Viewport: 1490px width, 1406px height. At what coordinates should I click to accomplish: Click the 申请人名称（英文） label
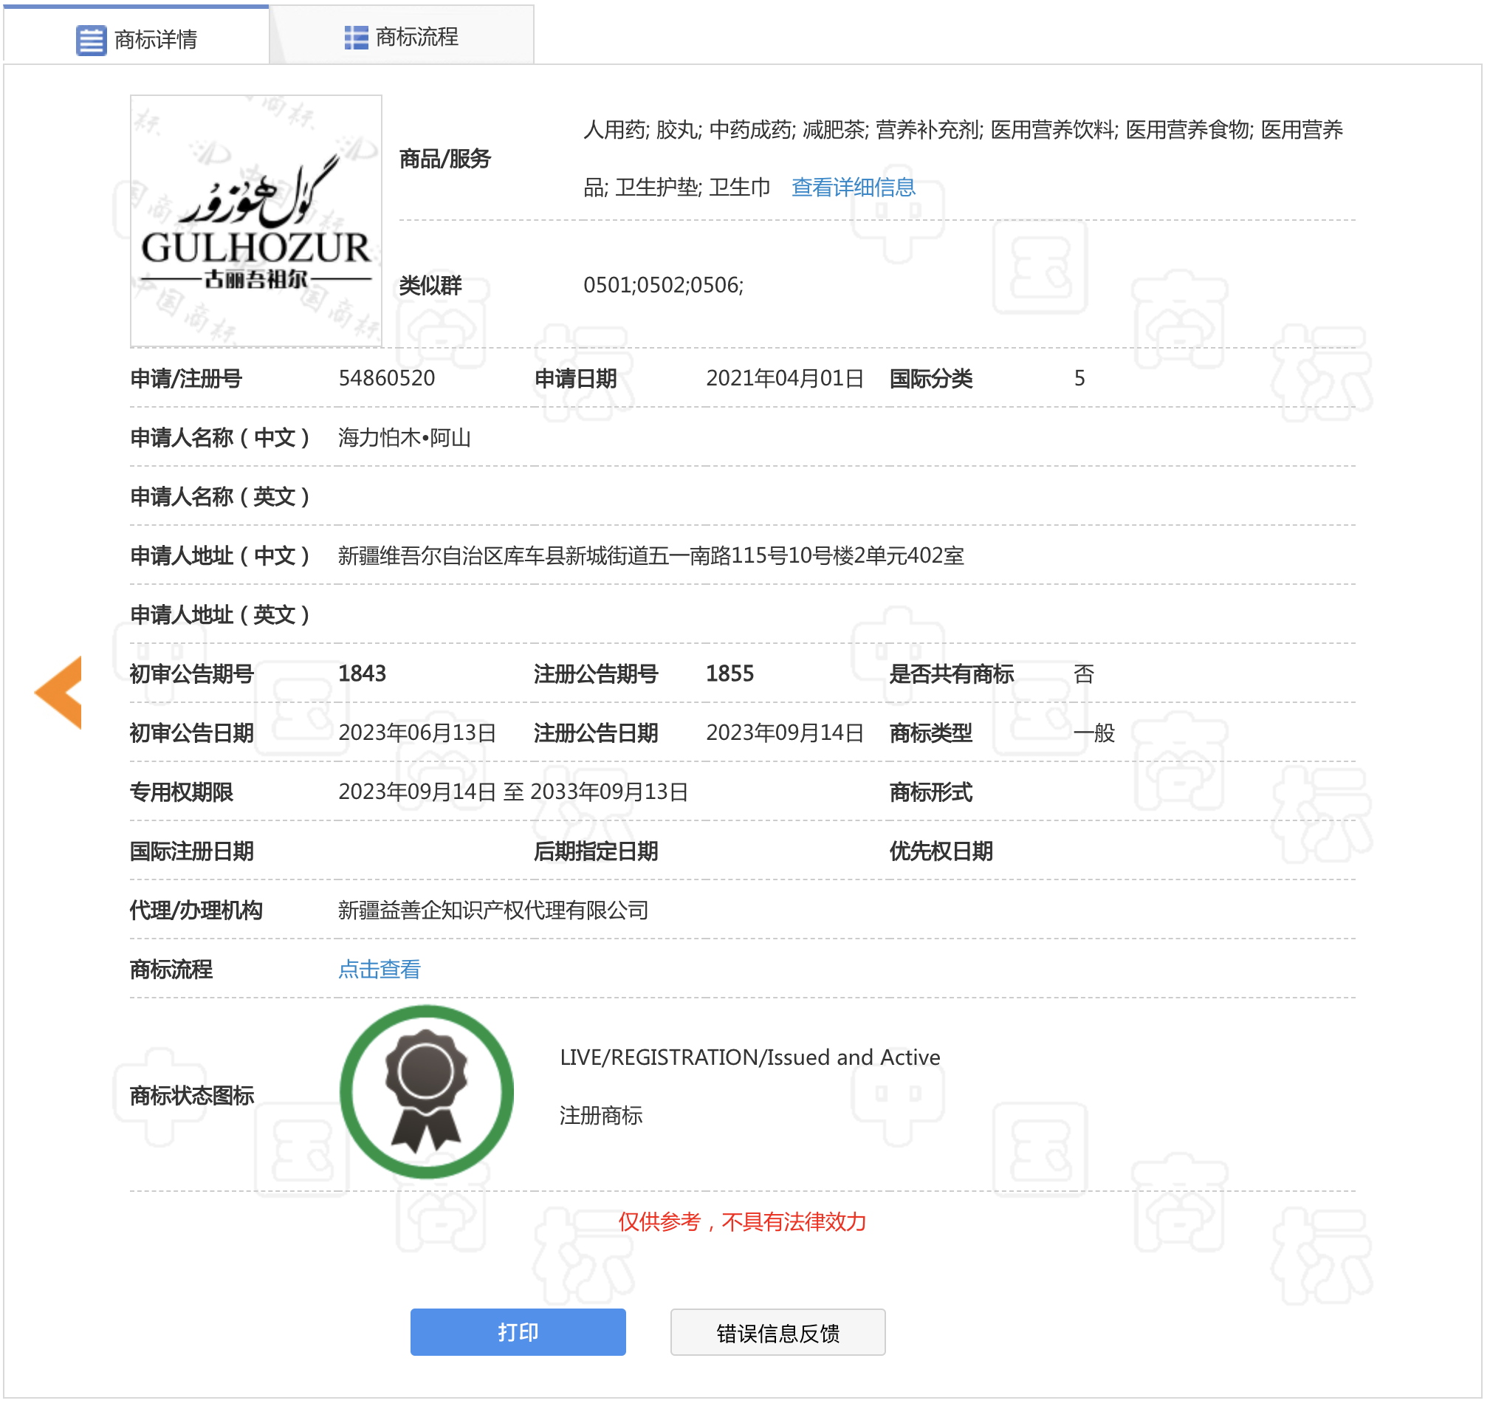[x=220, y=497]
